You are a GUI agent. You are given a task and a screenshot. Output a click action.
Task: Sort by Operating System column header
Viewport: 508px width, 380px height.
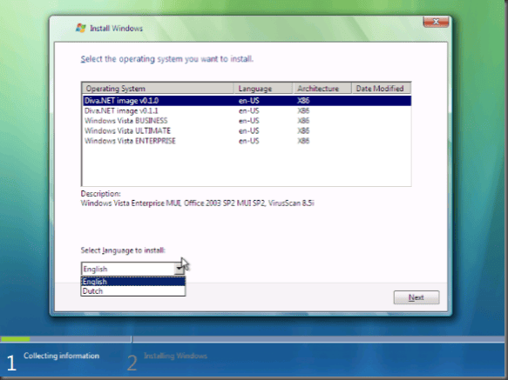tap(158, 89)
